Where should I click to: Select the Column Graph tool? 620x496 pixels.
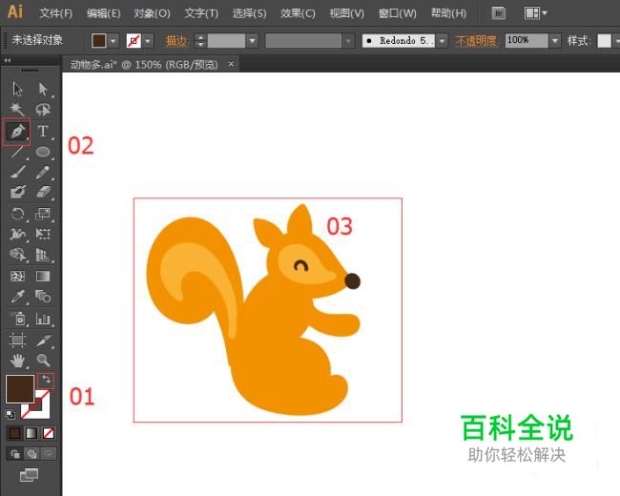pyautogui.click(x=43, y=318)
